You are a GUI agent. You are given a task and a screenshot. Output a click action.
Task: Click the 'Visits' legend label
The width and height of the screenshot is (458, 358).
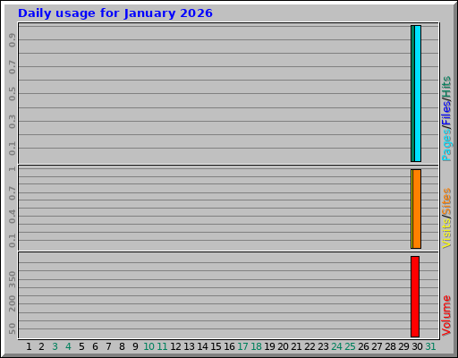446,233
